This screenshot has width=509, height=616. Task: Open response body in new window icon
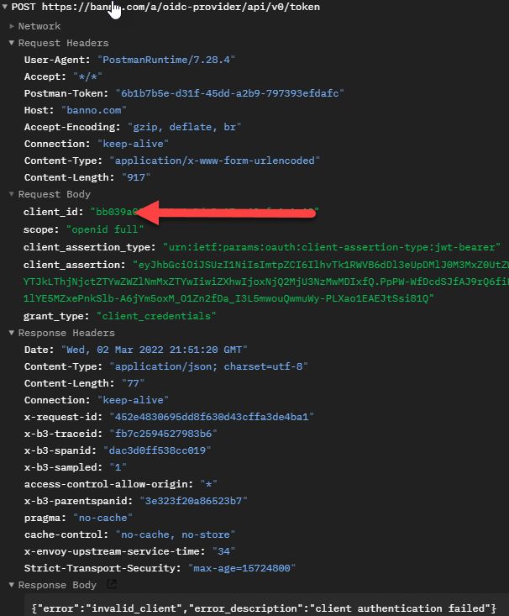coord(112,585)
